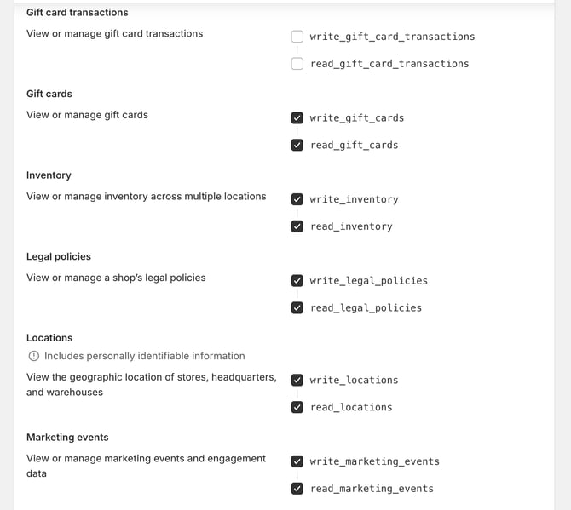
Task: Disable the read_gift_cards permission checkbox
Action: click(297, 146)
